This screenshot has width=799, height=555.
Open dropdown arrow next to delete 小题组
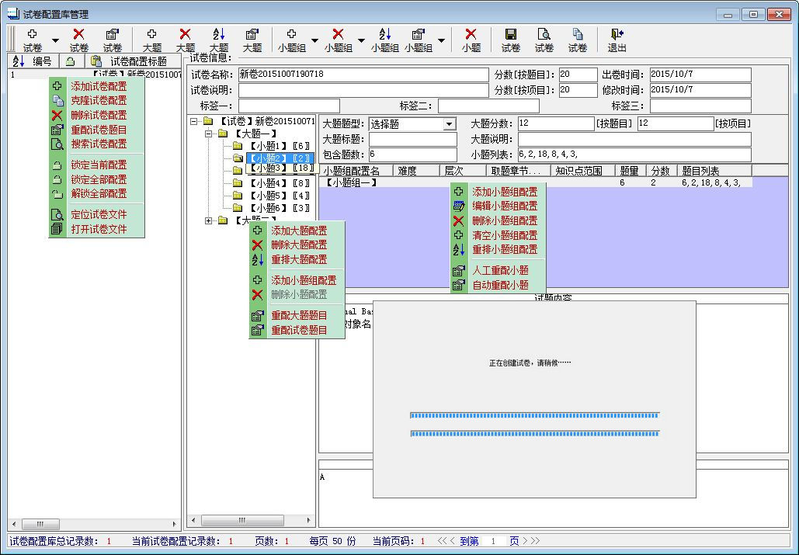[x=361, y=40]
